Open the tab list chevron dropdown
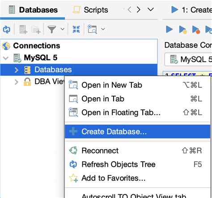This screenshot has width=212, height=198. click(151, 9)
